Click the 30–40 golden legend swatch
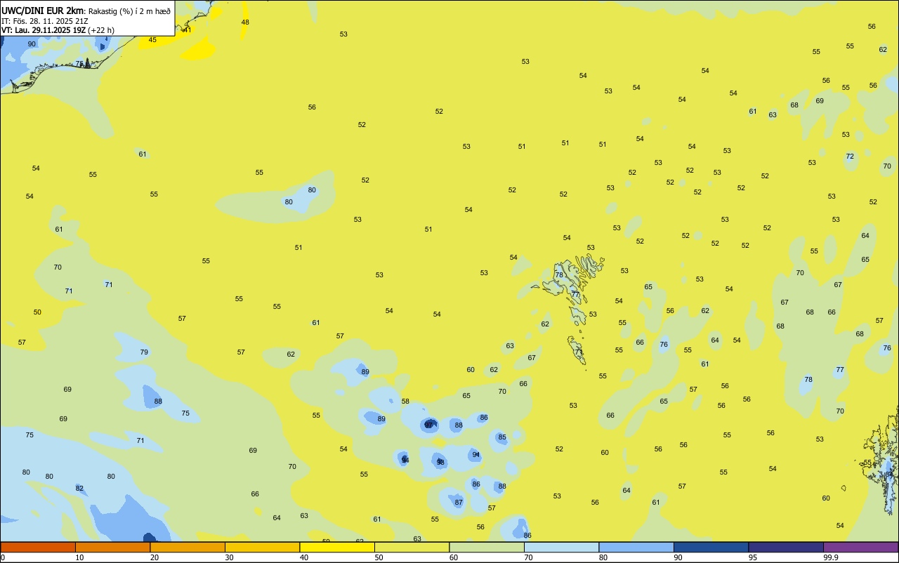 click(x=262, y=547)
